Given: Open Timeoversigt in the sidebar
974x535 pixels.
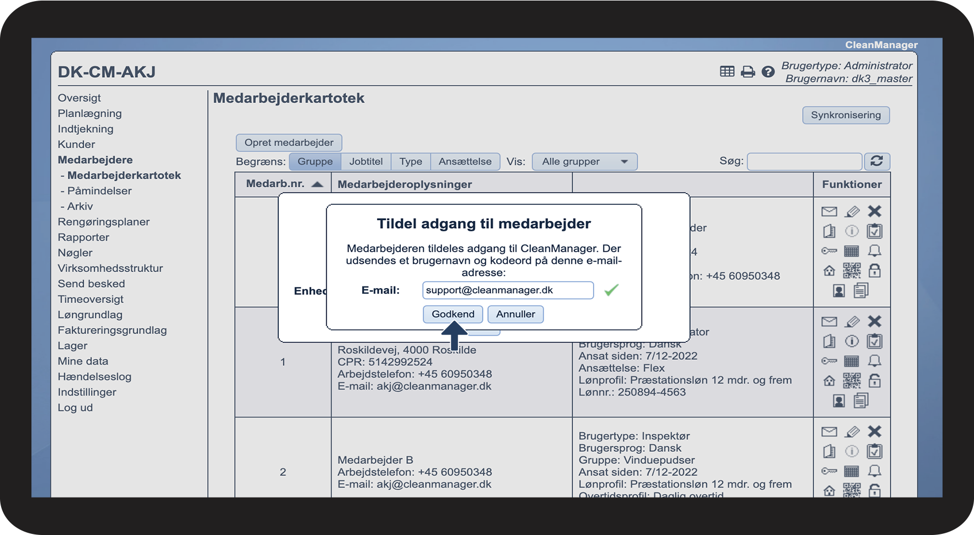Looking at the screenshot, I should pyautogui.click(x=90, y=299).
